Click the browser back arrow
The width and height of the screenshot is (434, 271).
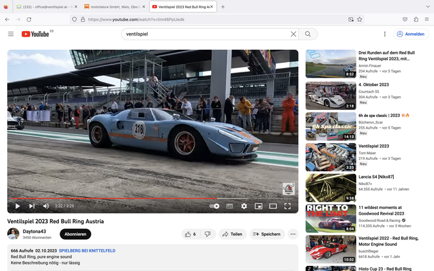click(x=7, y=19)
